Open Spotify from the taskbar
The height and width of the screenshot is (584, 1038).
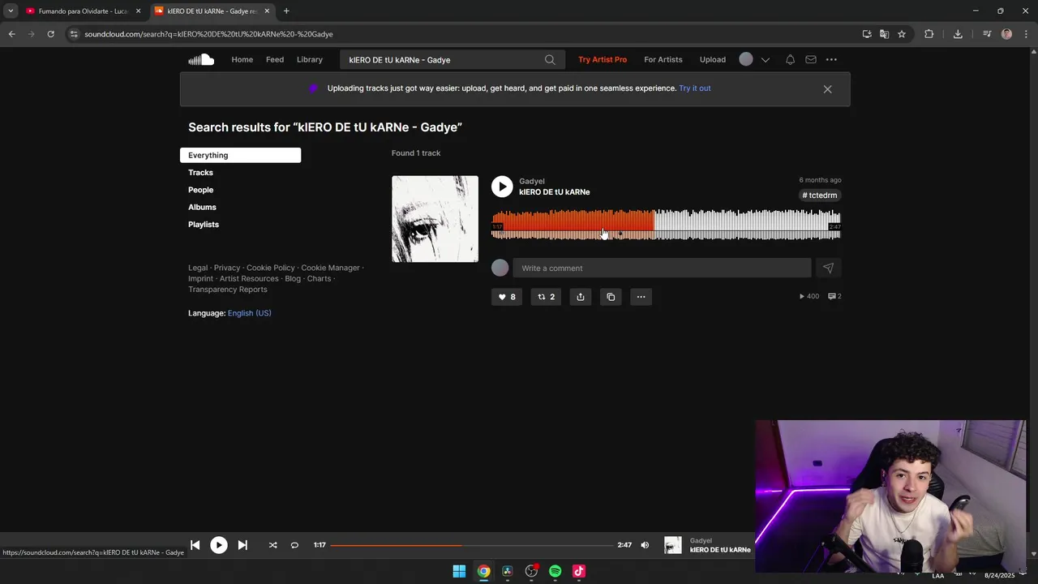pos(555,571)
